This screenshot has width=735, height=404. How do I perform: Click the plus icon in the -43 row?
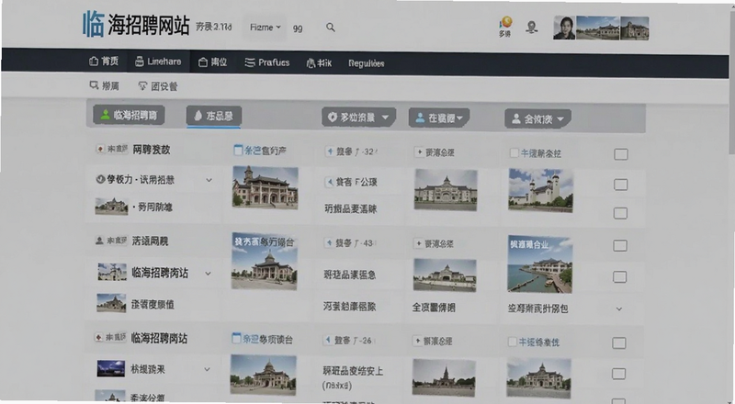click(x=418, y=243)
